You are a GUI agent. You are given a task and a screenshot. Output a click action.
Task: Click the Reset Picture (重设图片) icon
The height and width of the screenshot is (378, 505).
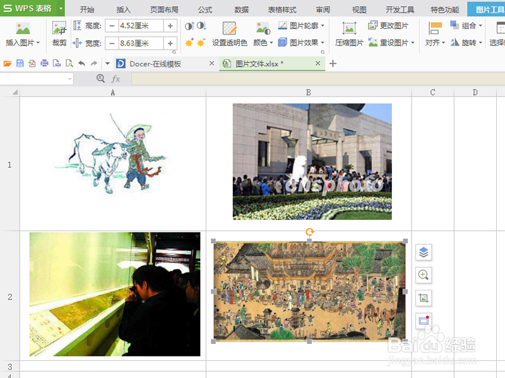(x=373, y=42)
